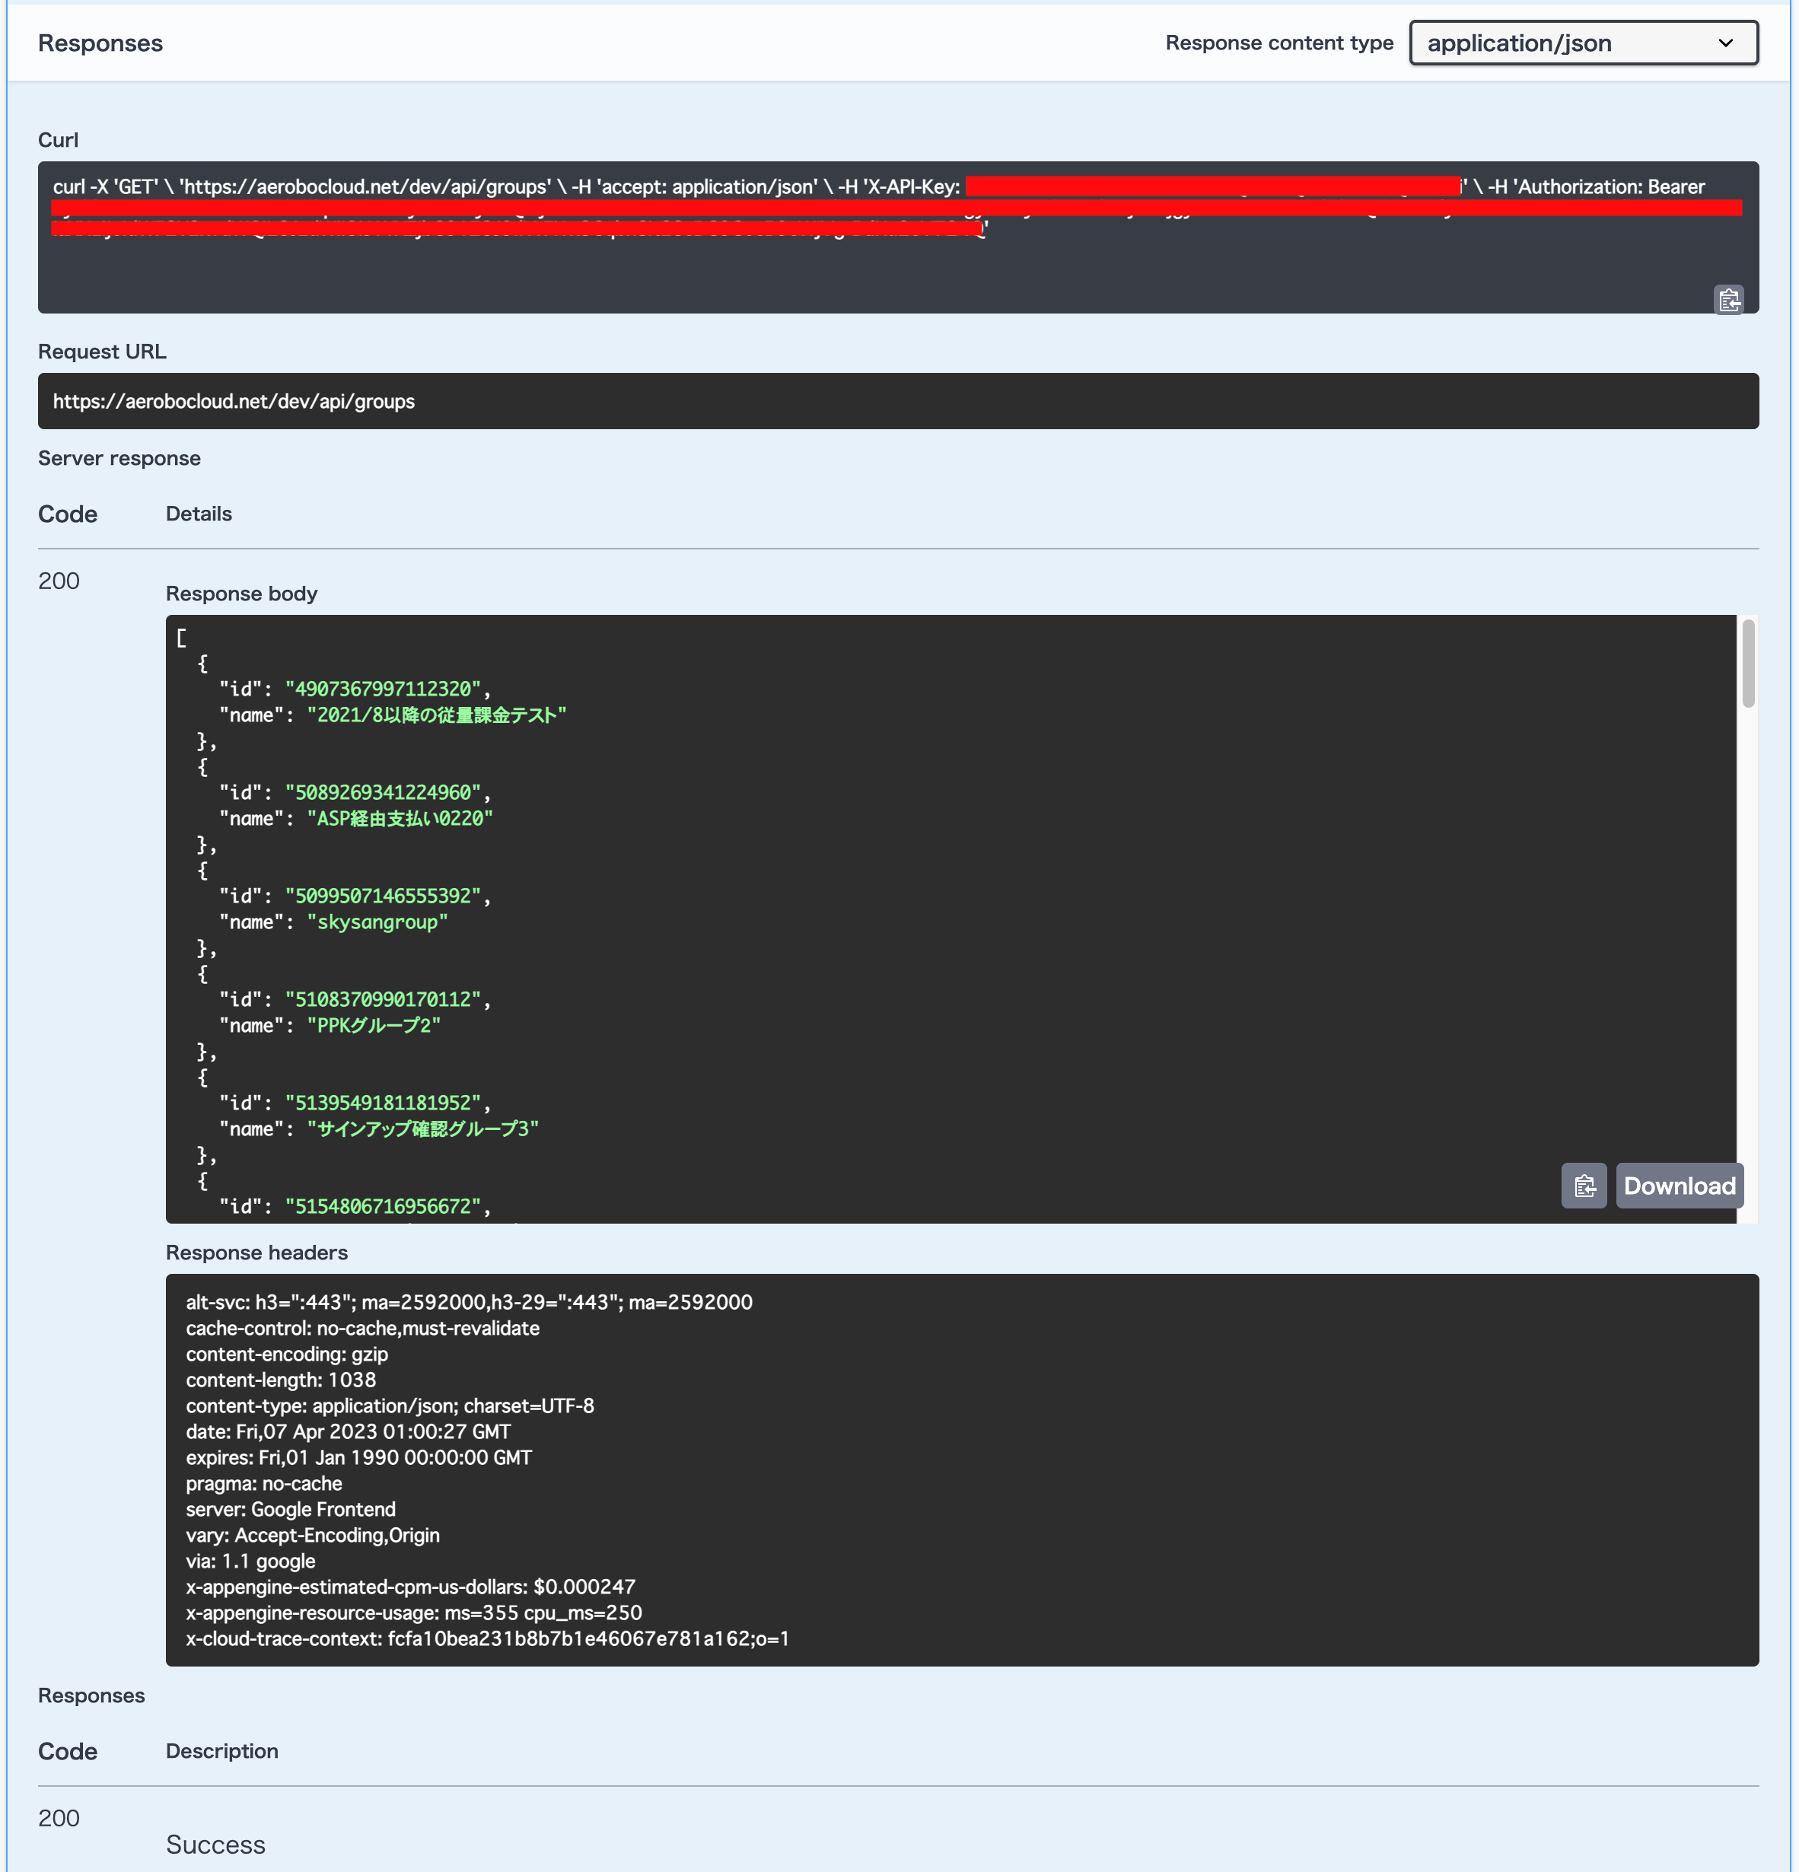This screenshot has width=1799, height=1872.
Task: Open the Response content type dropdown
Action: tap(1583, 43)
